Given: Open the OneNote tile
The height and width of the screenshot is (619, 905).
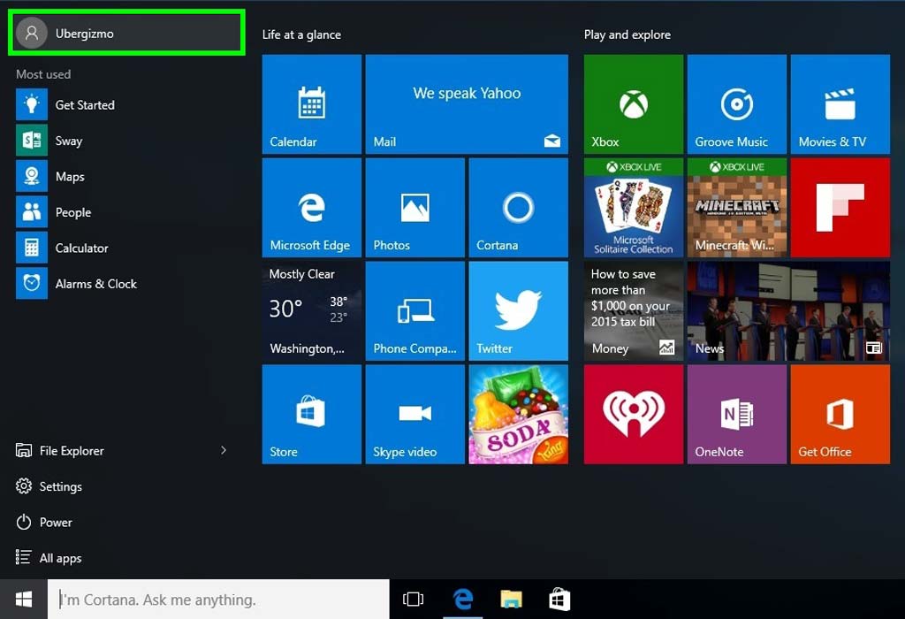Looking at the screenshot, I should click(x=736, y=414).
